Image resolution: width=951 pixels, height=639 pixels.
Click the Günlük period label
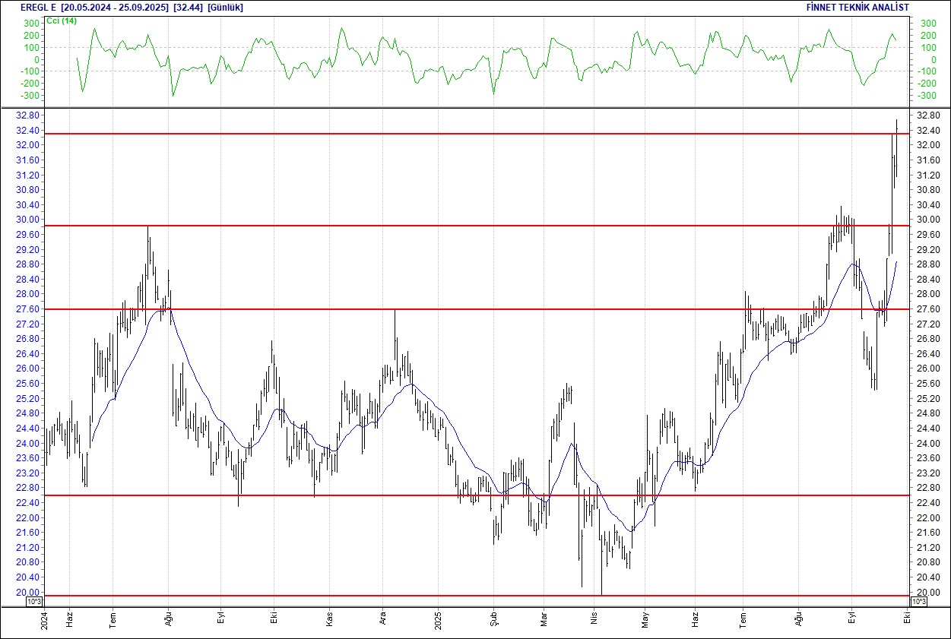(225, 7)
